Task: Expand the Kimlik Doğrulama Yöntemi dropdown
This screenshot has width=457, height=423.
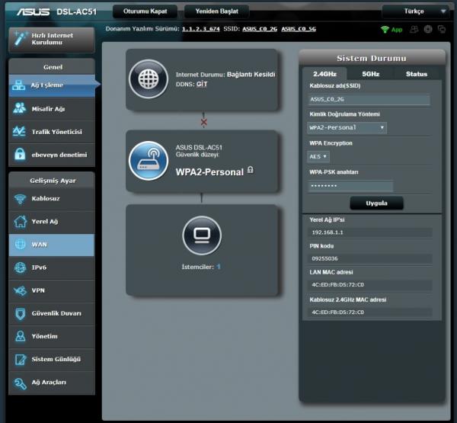Action: point(347,127)
